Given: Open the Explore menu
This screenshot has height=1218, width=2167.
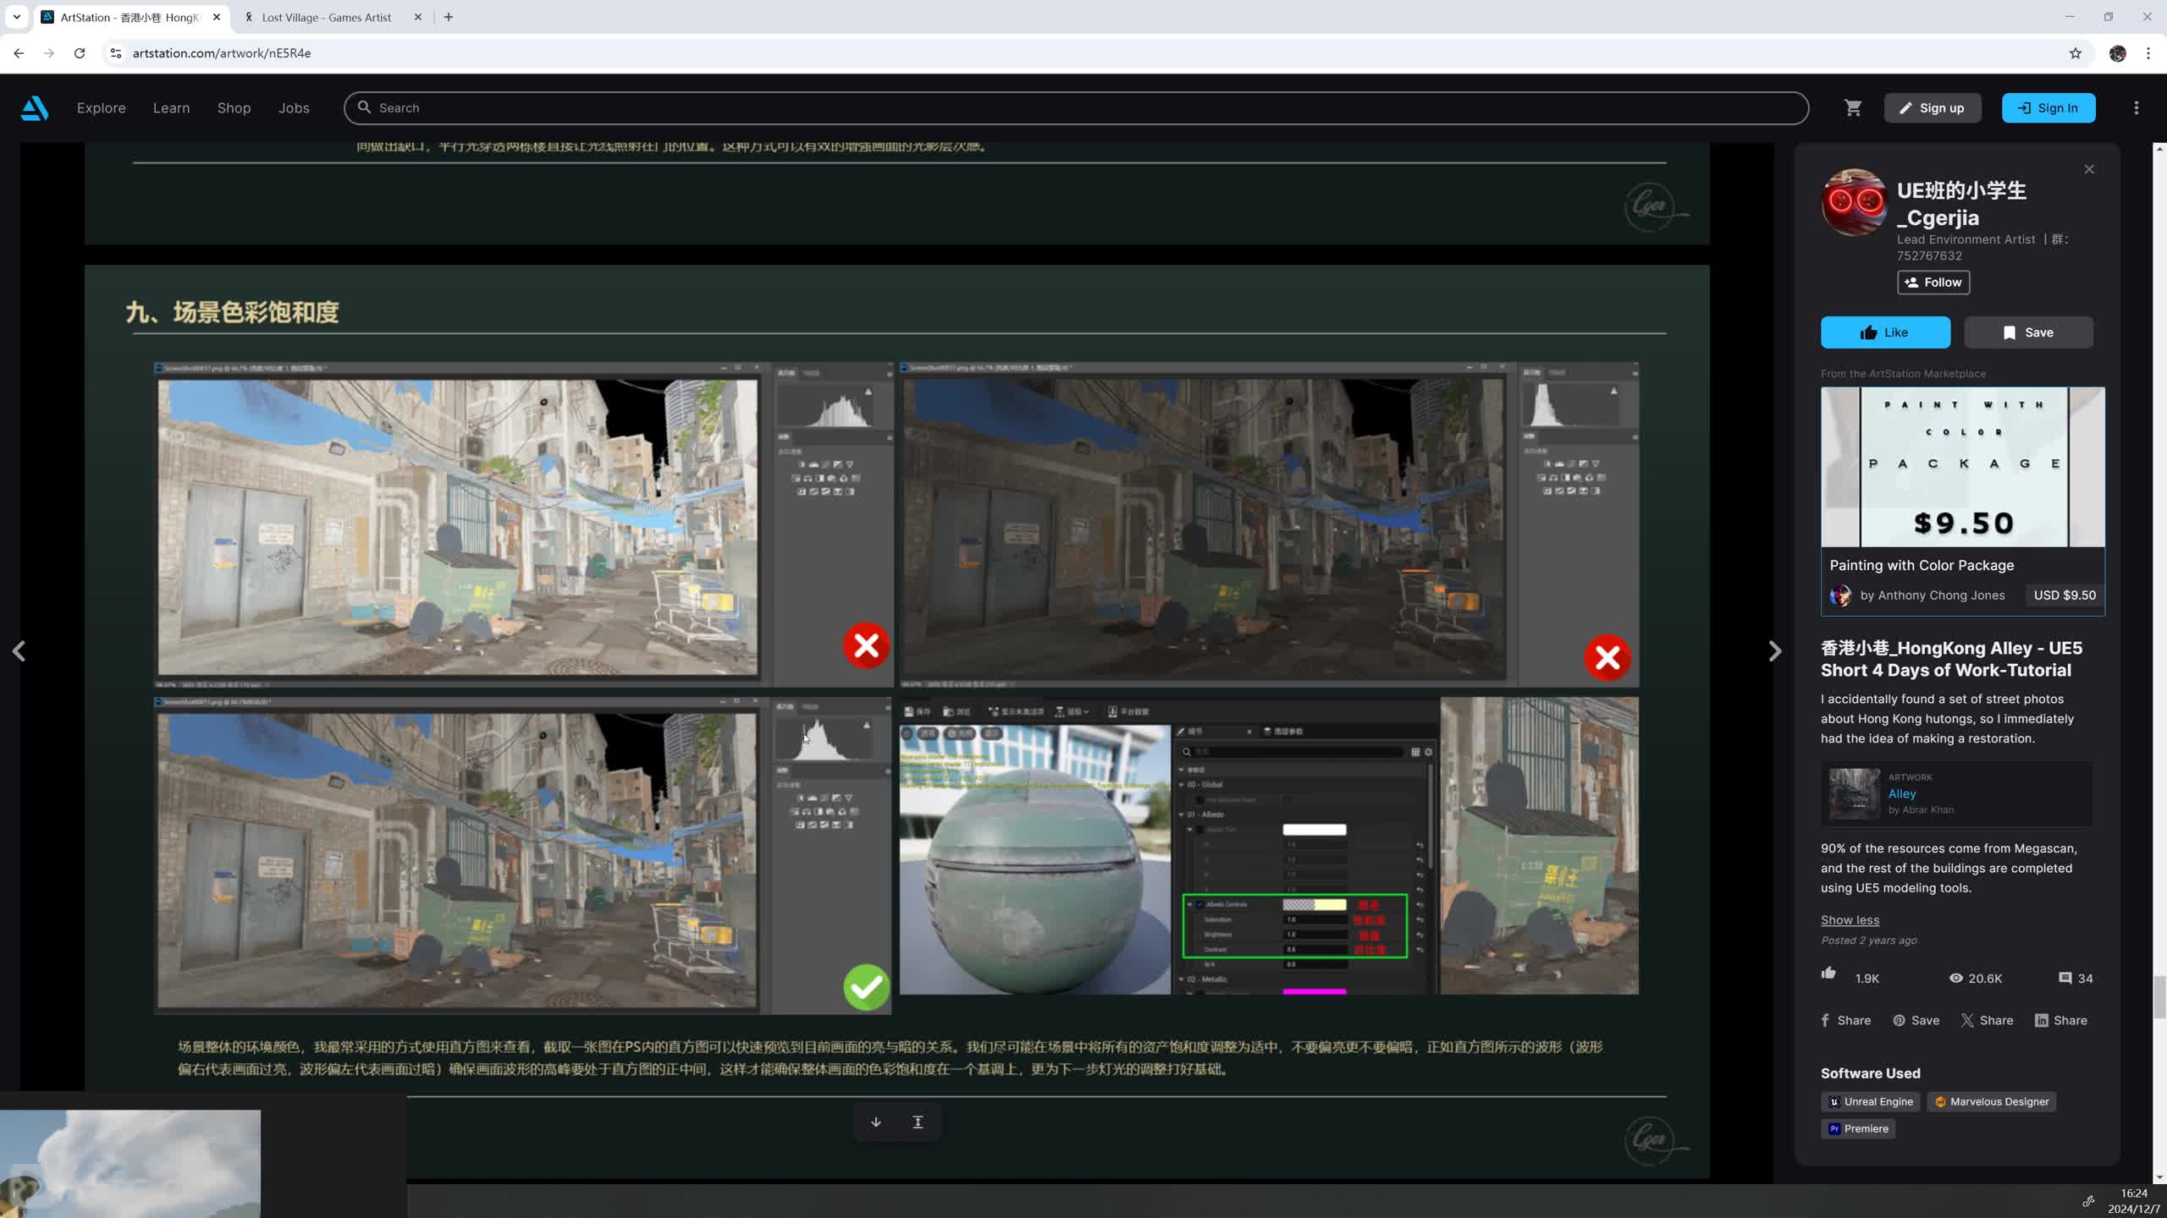Looking at the screenshot, I should (101, 108).
